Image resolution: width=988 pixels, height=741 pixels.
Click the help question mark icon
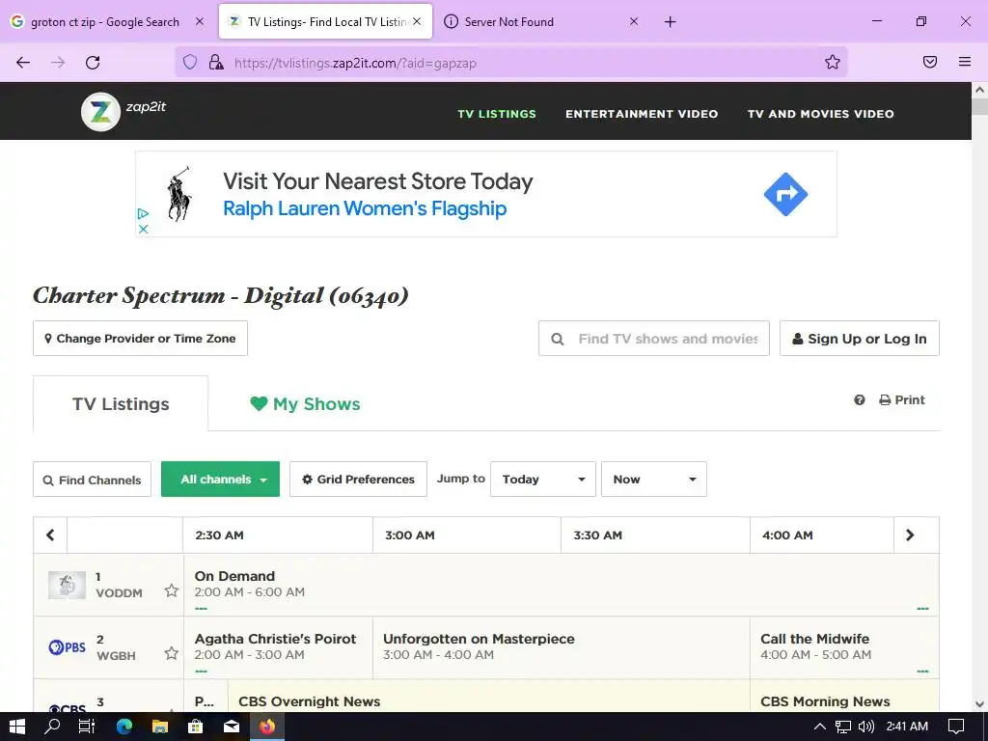click(860, 400)
